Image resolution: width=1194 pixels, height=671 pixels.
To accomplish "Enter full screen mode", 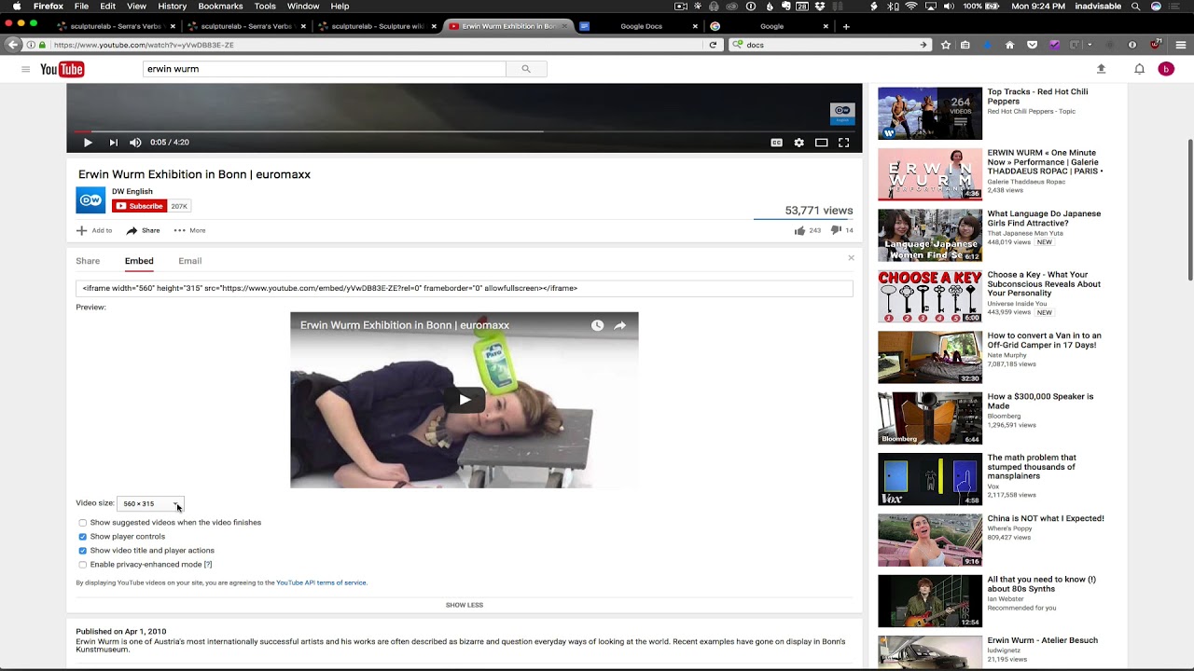I will [843, 143].
